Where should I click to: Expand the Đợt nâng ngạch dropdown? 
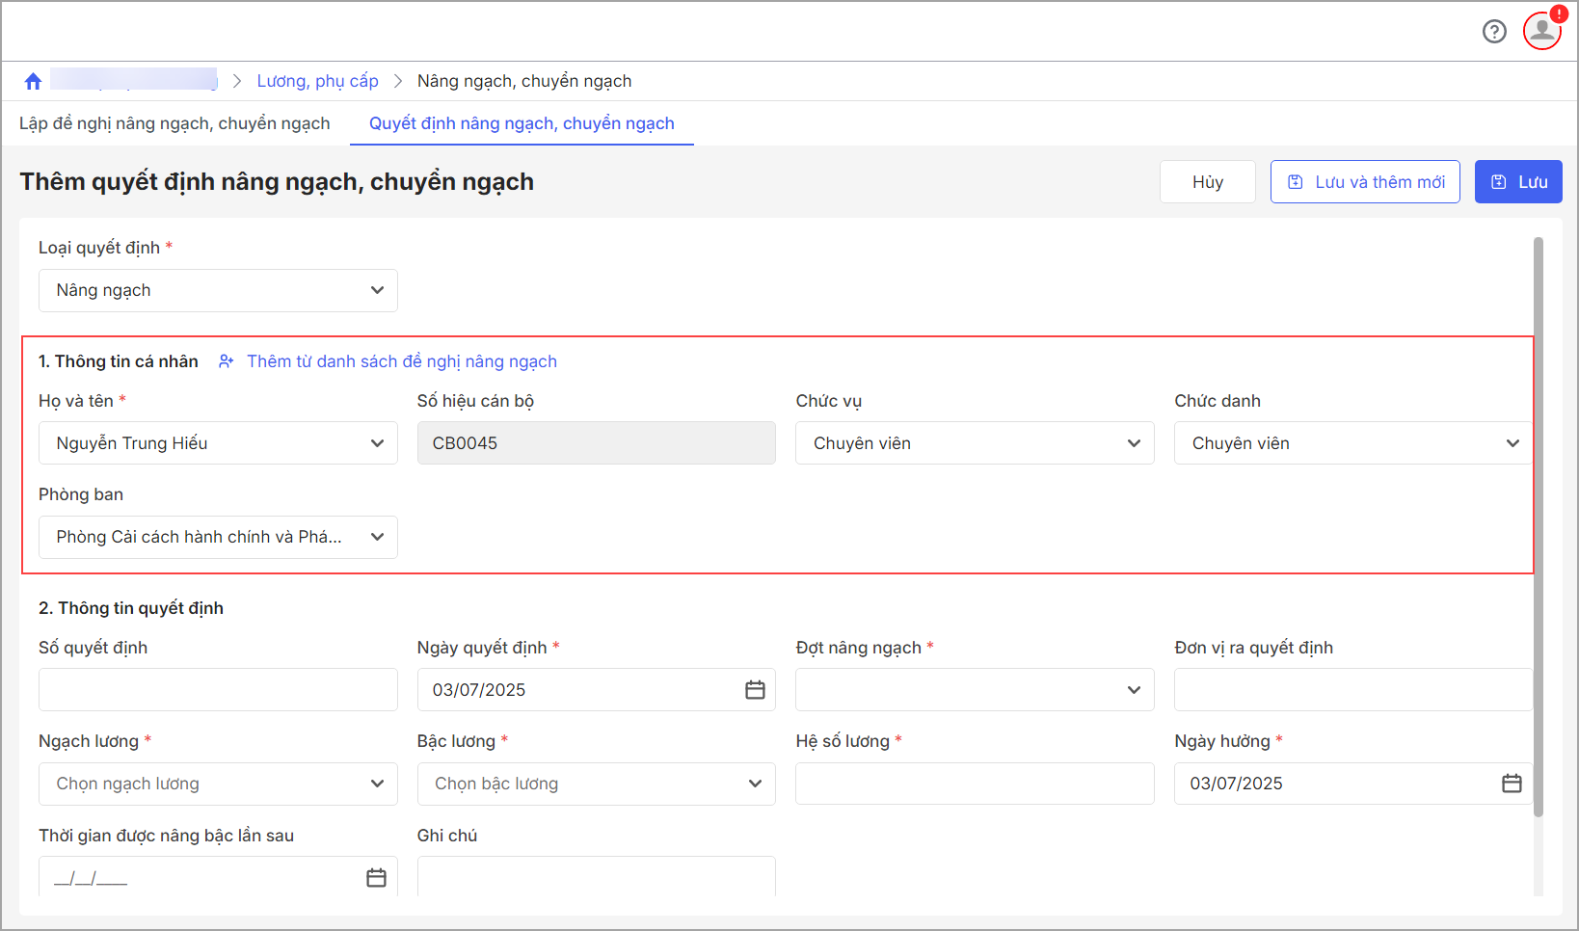(x=974, y=690)
